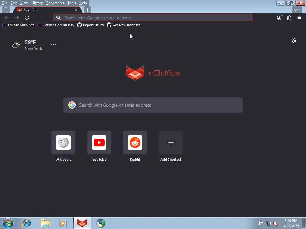Restore down the r3dfox window
Screen dimensions: 306x229
[x=291, y=3]
